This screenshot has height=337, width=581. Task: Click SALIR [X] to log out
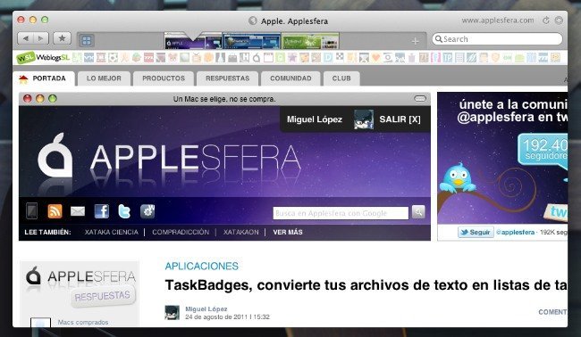point(400,119)
